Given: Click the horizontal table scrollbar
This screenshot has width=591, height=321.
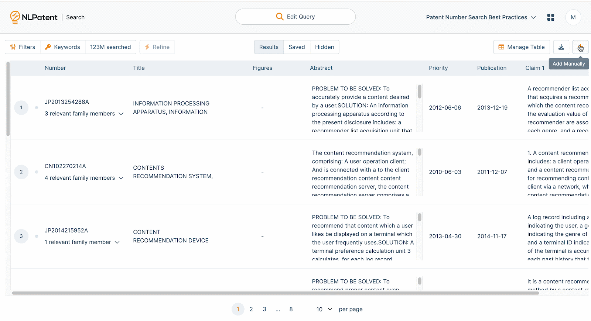Looking at the screenshot, I should pos(275,293).
